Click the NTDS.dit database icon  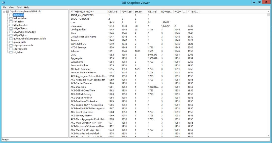7,11
